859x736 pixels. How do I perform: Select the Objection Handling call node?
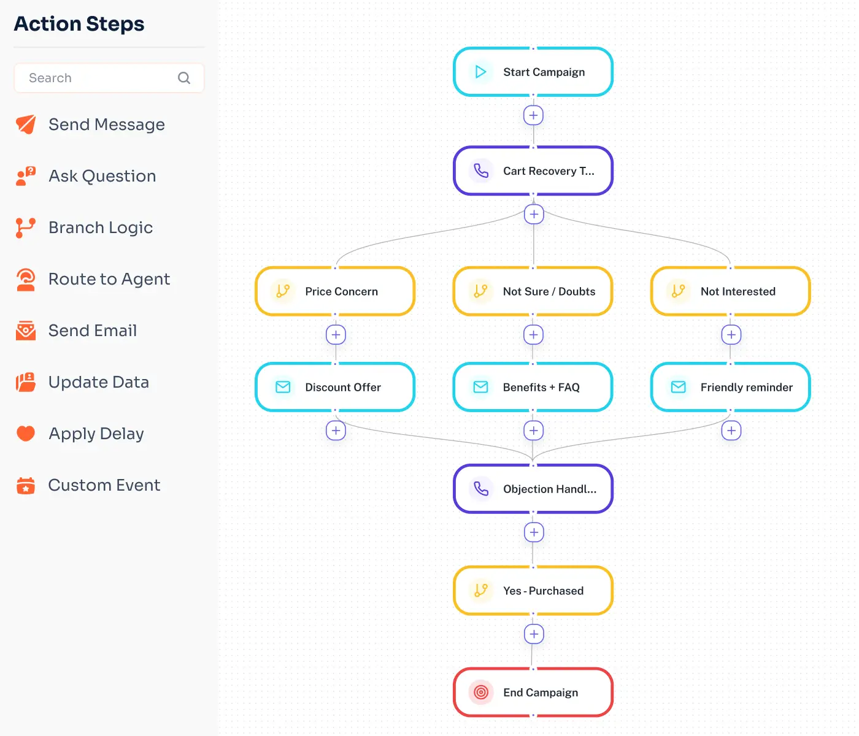pos(533,489)
